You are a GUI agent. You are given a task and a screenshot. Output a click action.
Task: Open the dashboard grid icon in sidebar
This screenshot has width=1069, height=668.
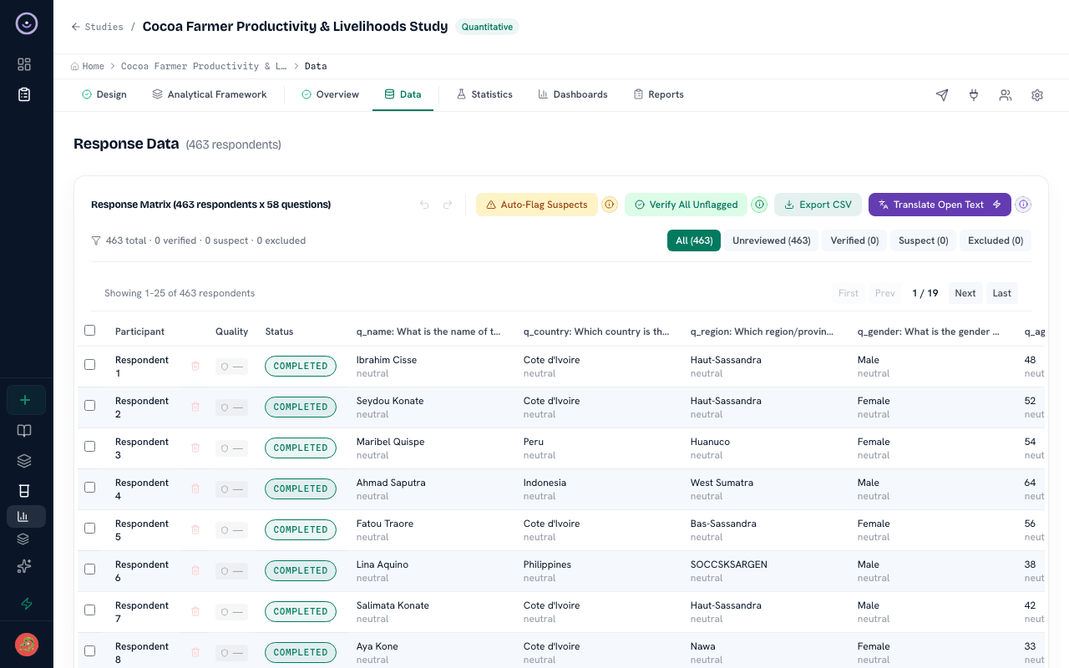click(x=24, y=64)
